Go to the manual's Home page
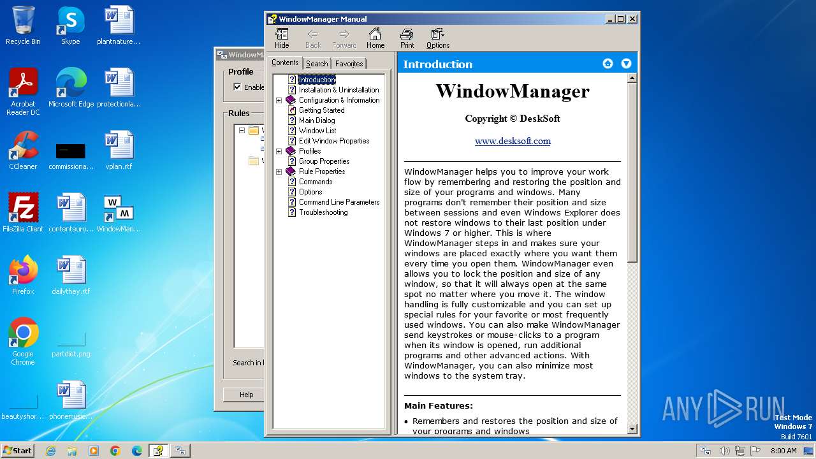 375,39
